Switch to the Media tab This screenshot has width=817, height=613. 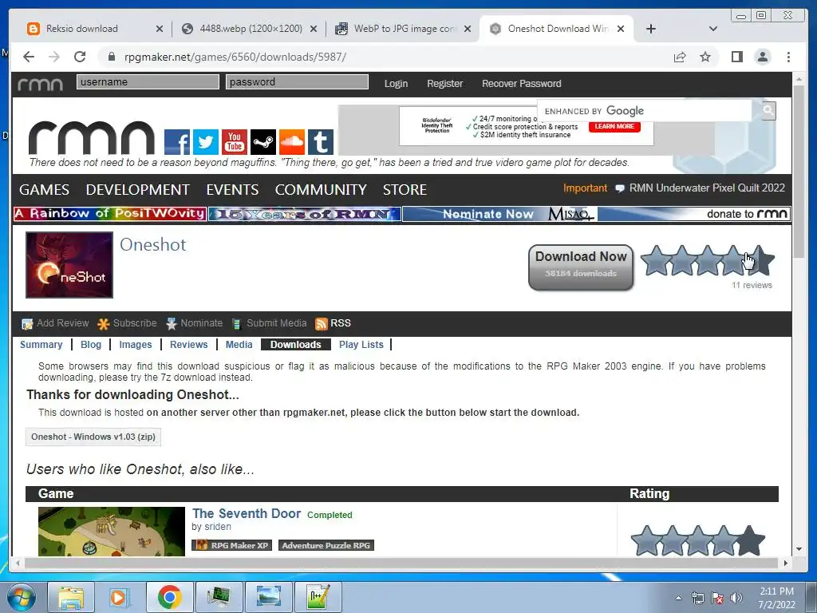(x=239, y=345)
